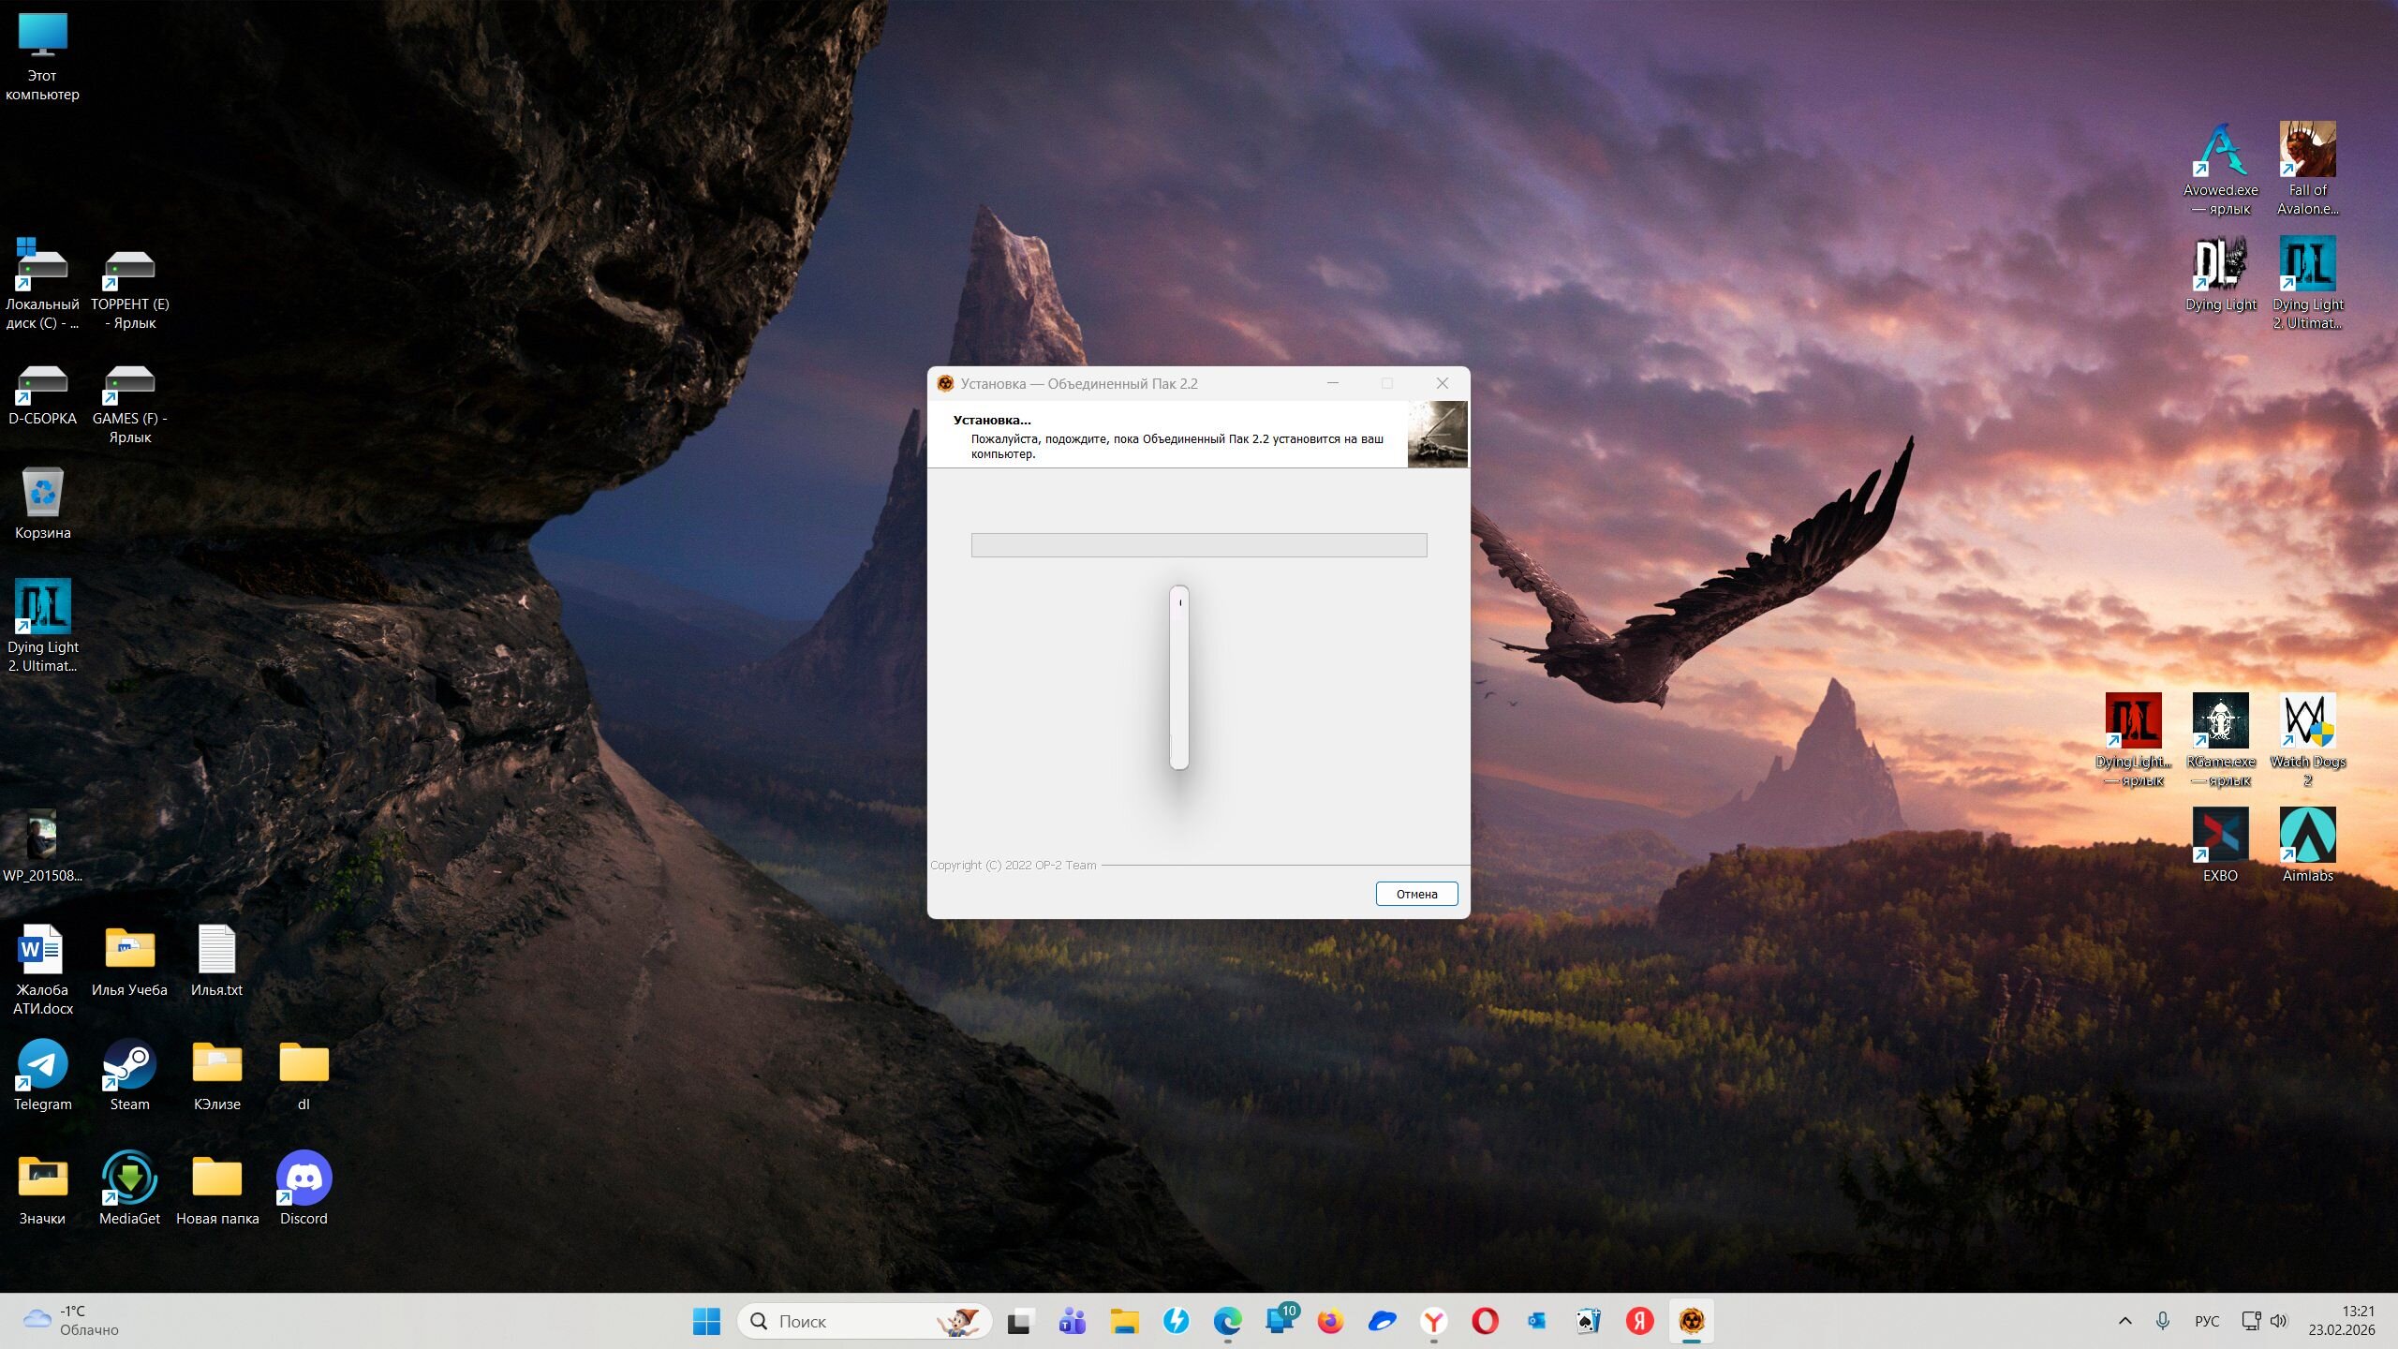Click the Отмена button in installer

pos(1416,894)
